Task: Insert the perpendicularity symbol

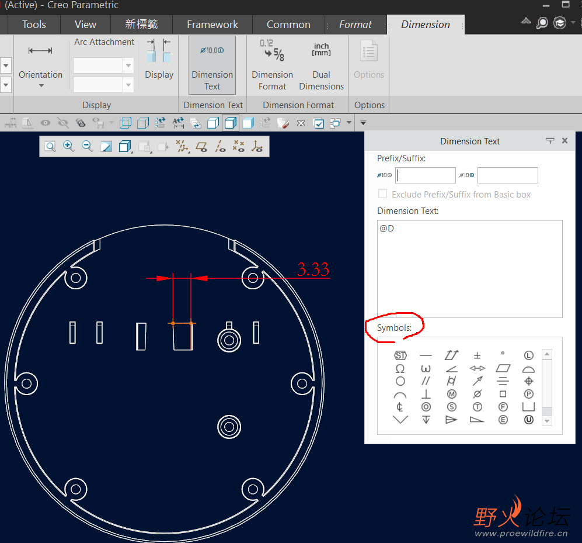Action: tap(426, 394)
